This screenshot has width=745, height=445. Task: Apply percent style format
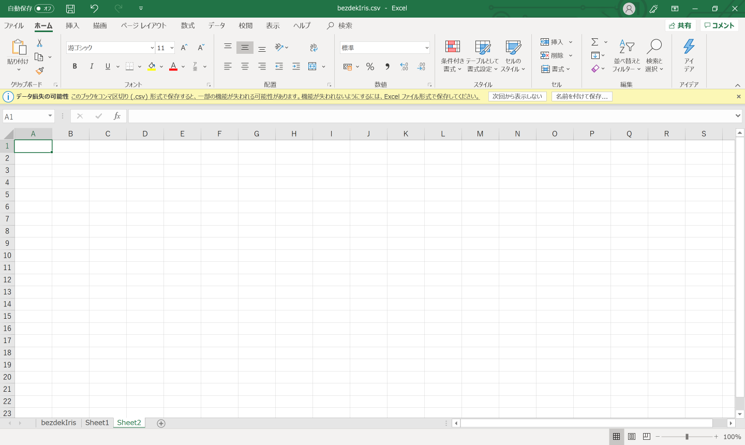pos(370,66)
